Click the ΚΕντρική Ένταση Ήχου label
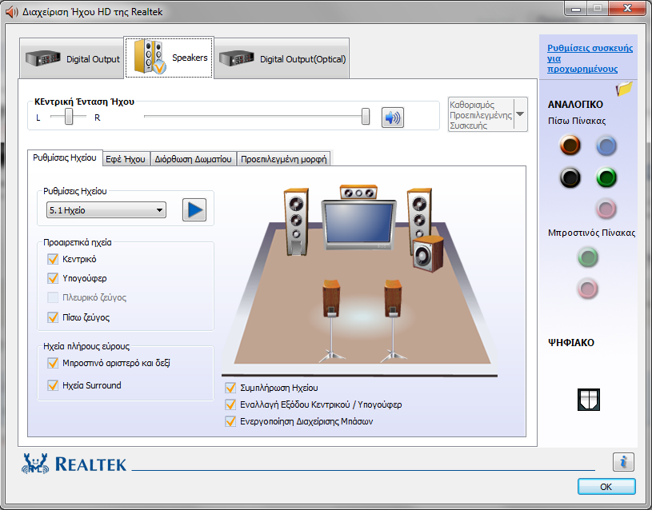Screen dimensions: 652x510 [x=85, y=102]
